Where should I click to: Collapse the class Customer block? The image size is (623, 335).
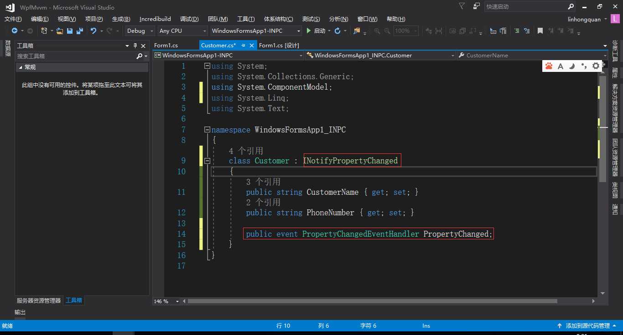click(208, 161)
